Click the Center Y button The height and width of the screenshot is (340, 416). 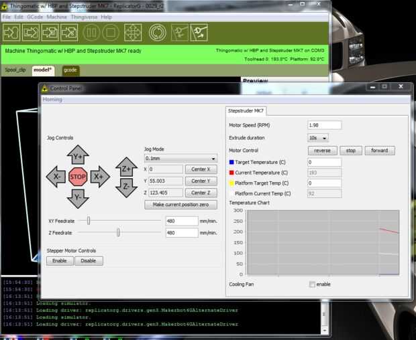click(x=201, y=181)
